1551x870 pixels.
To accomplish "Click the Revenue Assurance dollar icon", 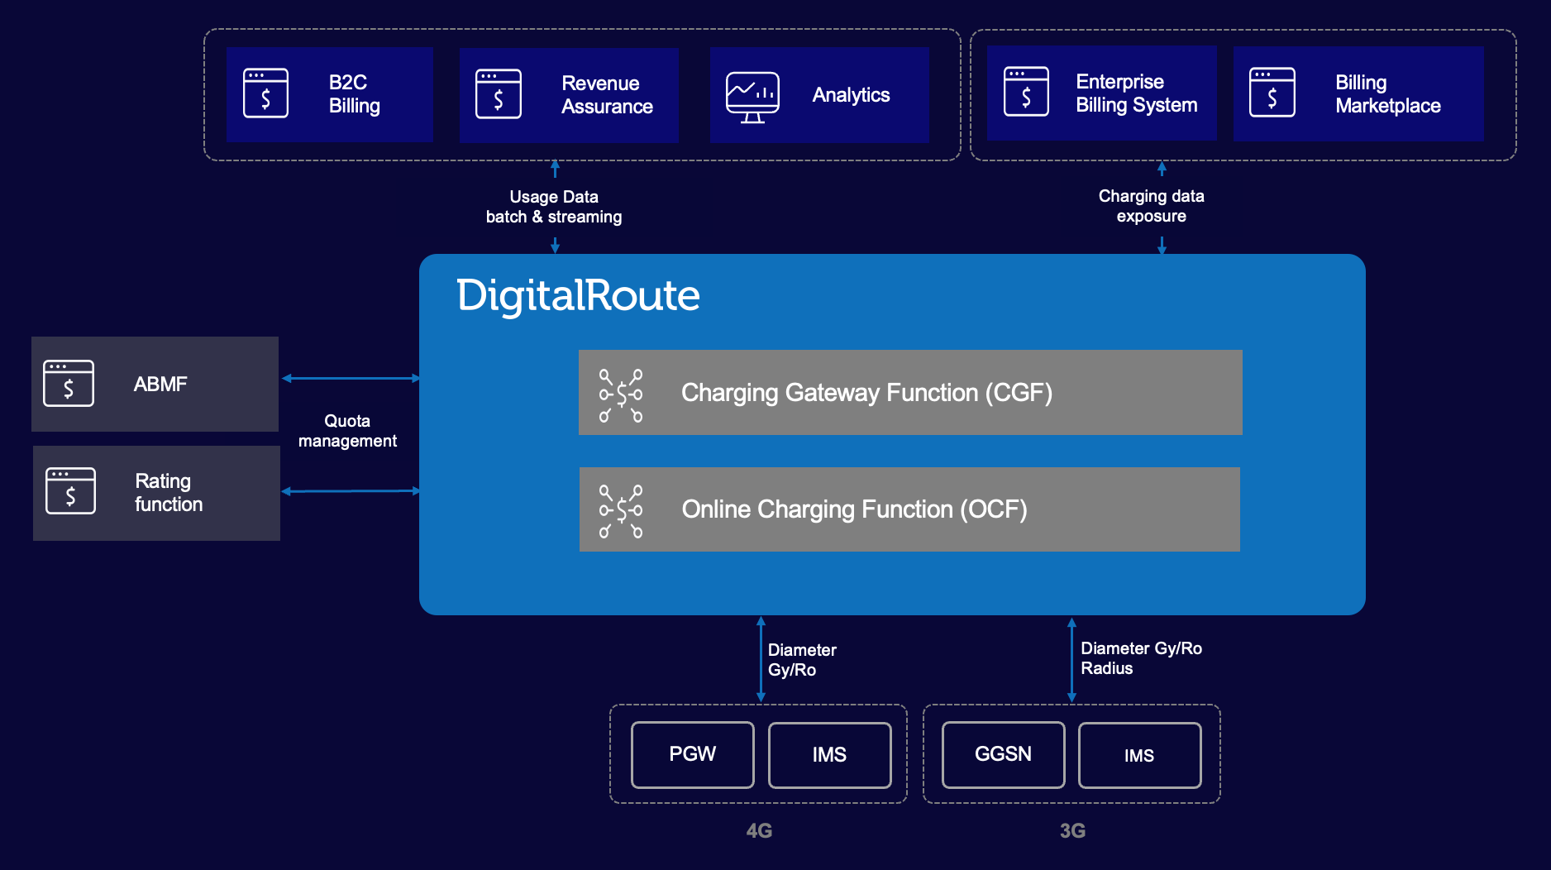I will 499,94.
